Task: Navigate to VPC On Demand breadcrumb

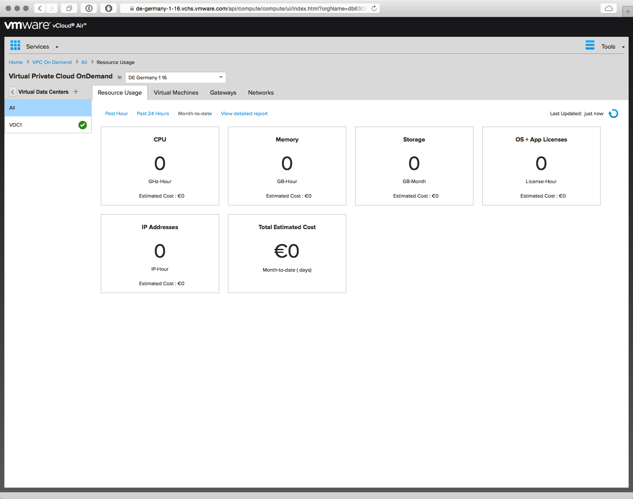Action: tap(52, 62)
